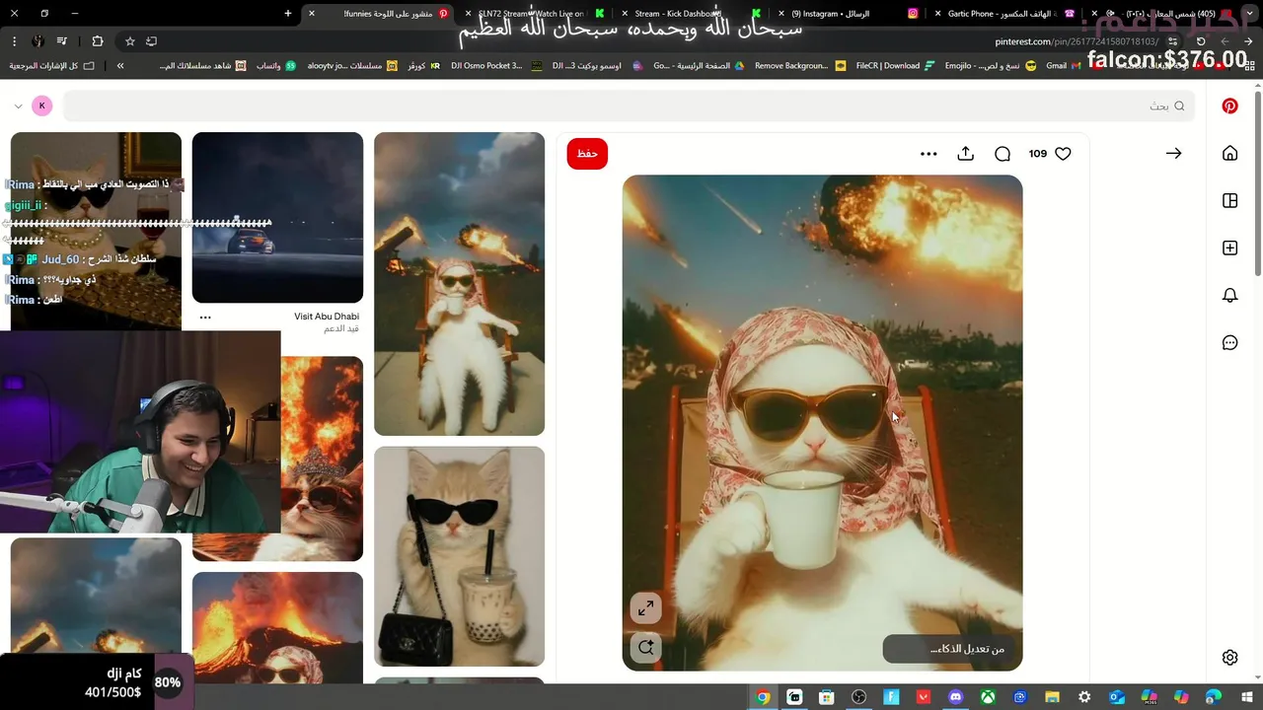Image resolution: width=1263 pixels, height=710 pixels.
Task: Open the Chrome extensions puzzle icon
Action: pyautogui.click(x=97, y=41)
